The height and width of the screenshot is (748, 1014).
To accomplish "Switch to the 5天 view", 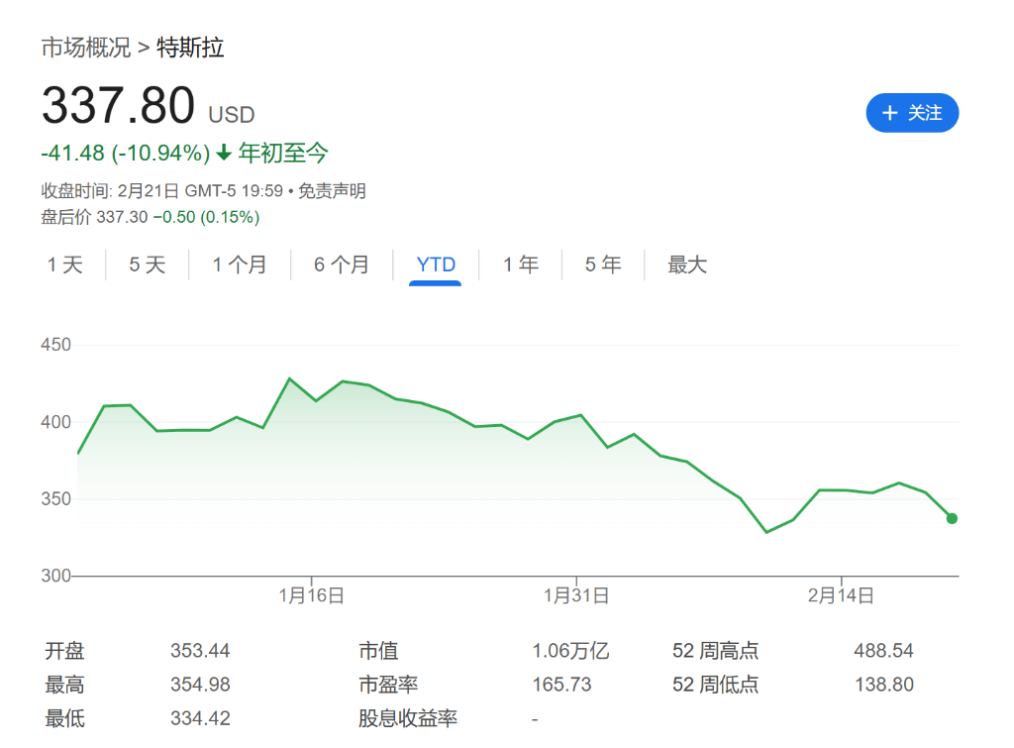I will click(146, 265).
